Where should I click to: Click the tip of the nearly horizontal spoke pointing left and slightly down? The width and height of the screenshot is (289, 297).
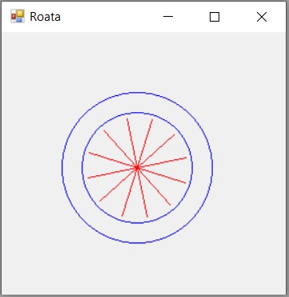coord(88,178)
